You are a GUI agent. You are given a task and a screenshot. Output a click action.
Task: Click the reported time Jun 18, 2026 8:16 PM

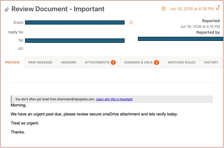[x=200, y=26]
